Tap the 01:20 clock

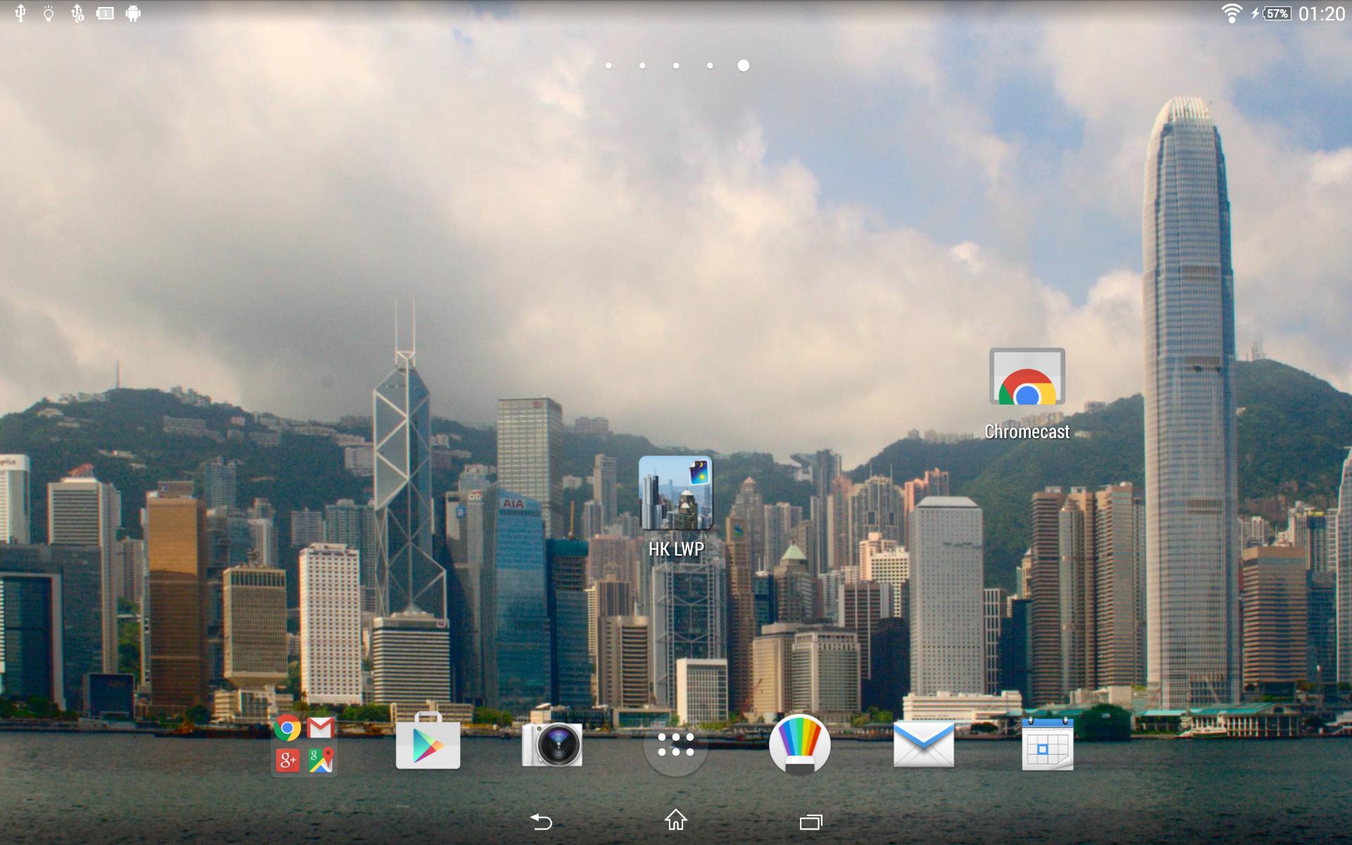click(1322, 14)
